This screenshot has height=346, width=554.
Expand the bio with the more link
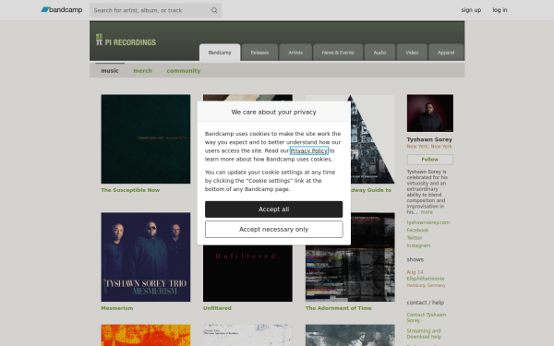click(427, 212)
